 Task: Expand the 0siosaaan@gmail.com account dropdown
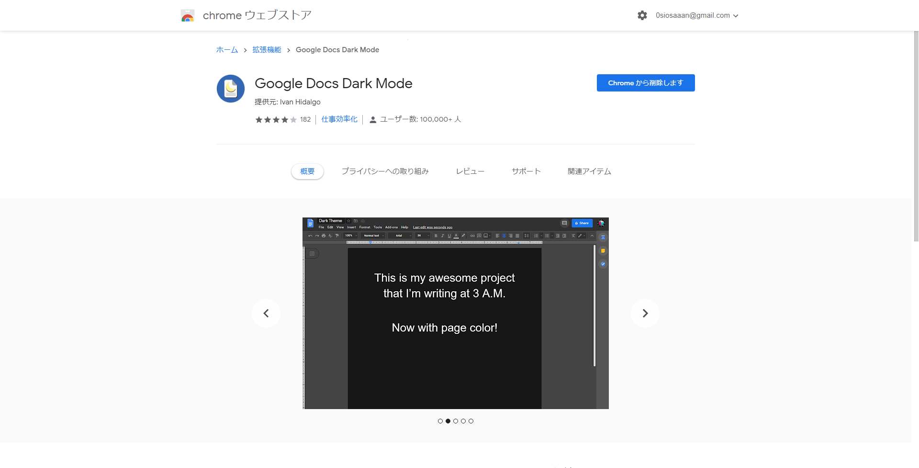pyautogui.click(x=697, y=15)
